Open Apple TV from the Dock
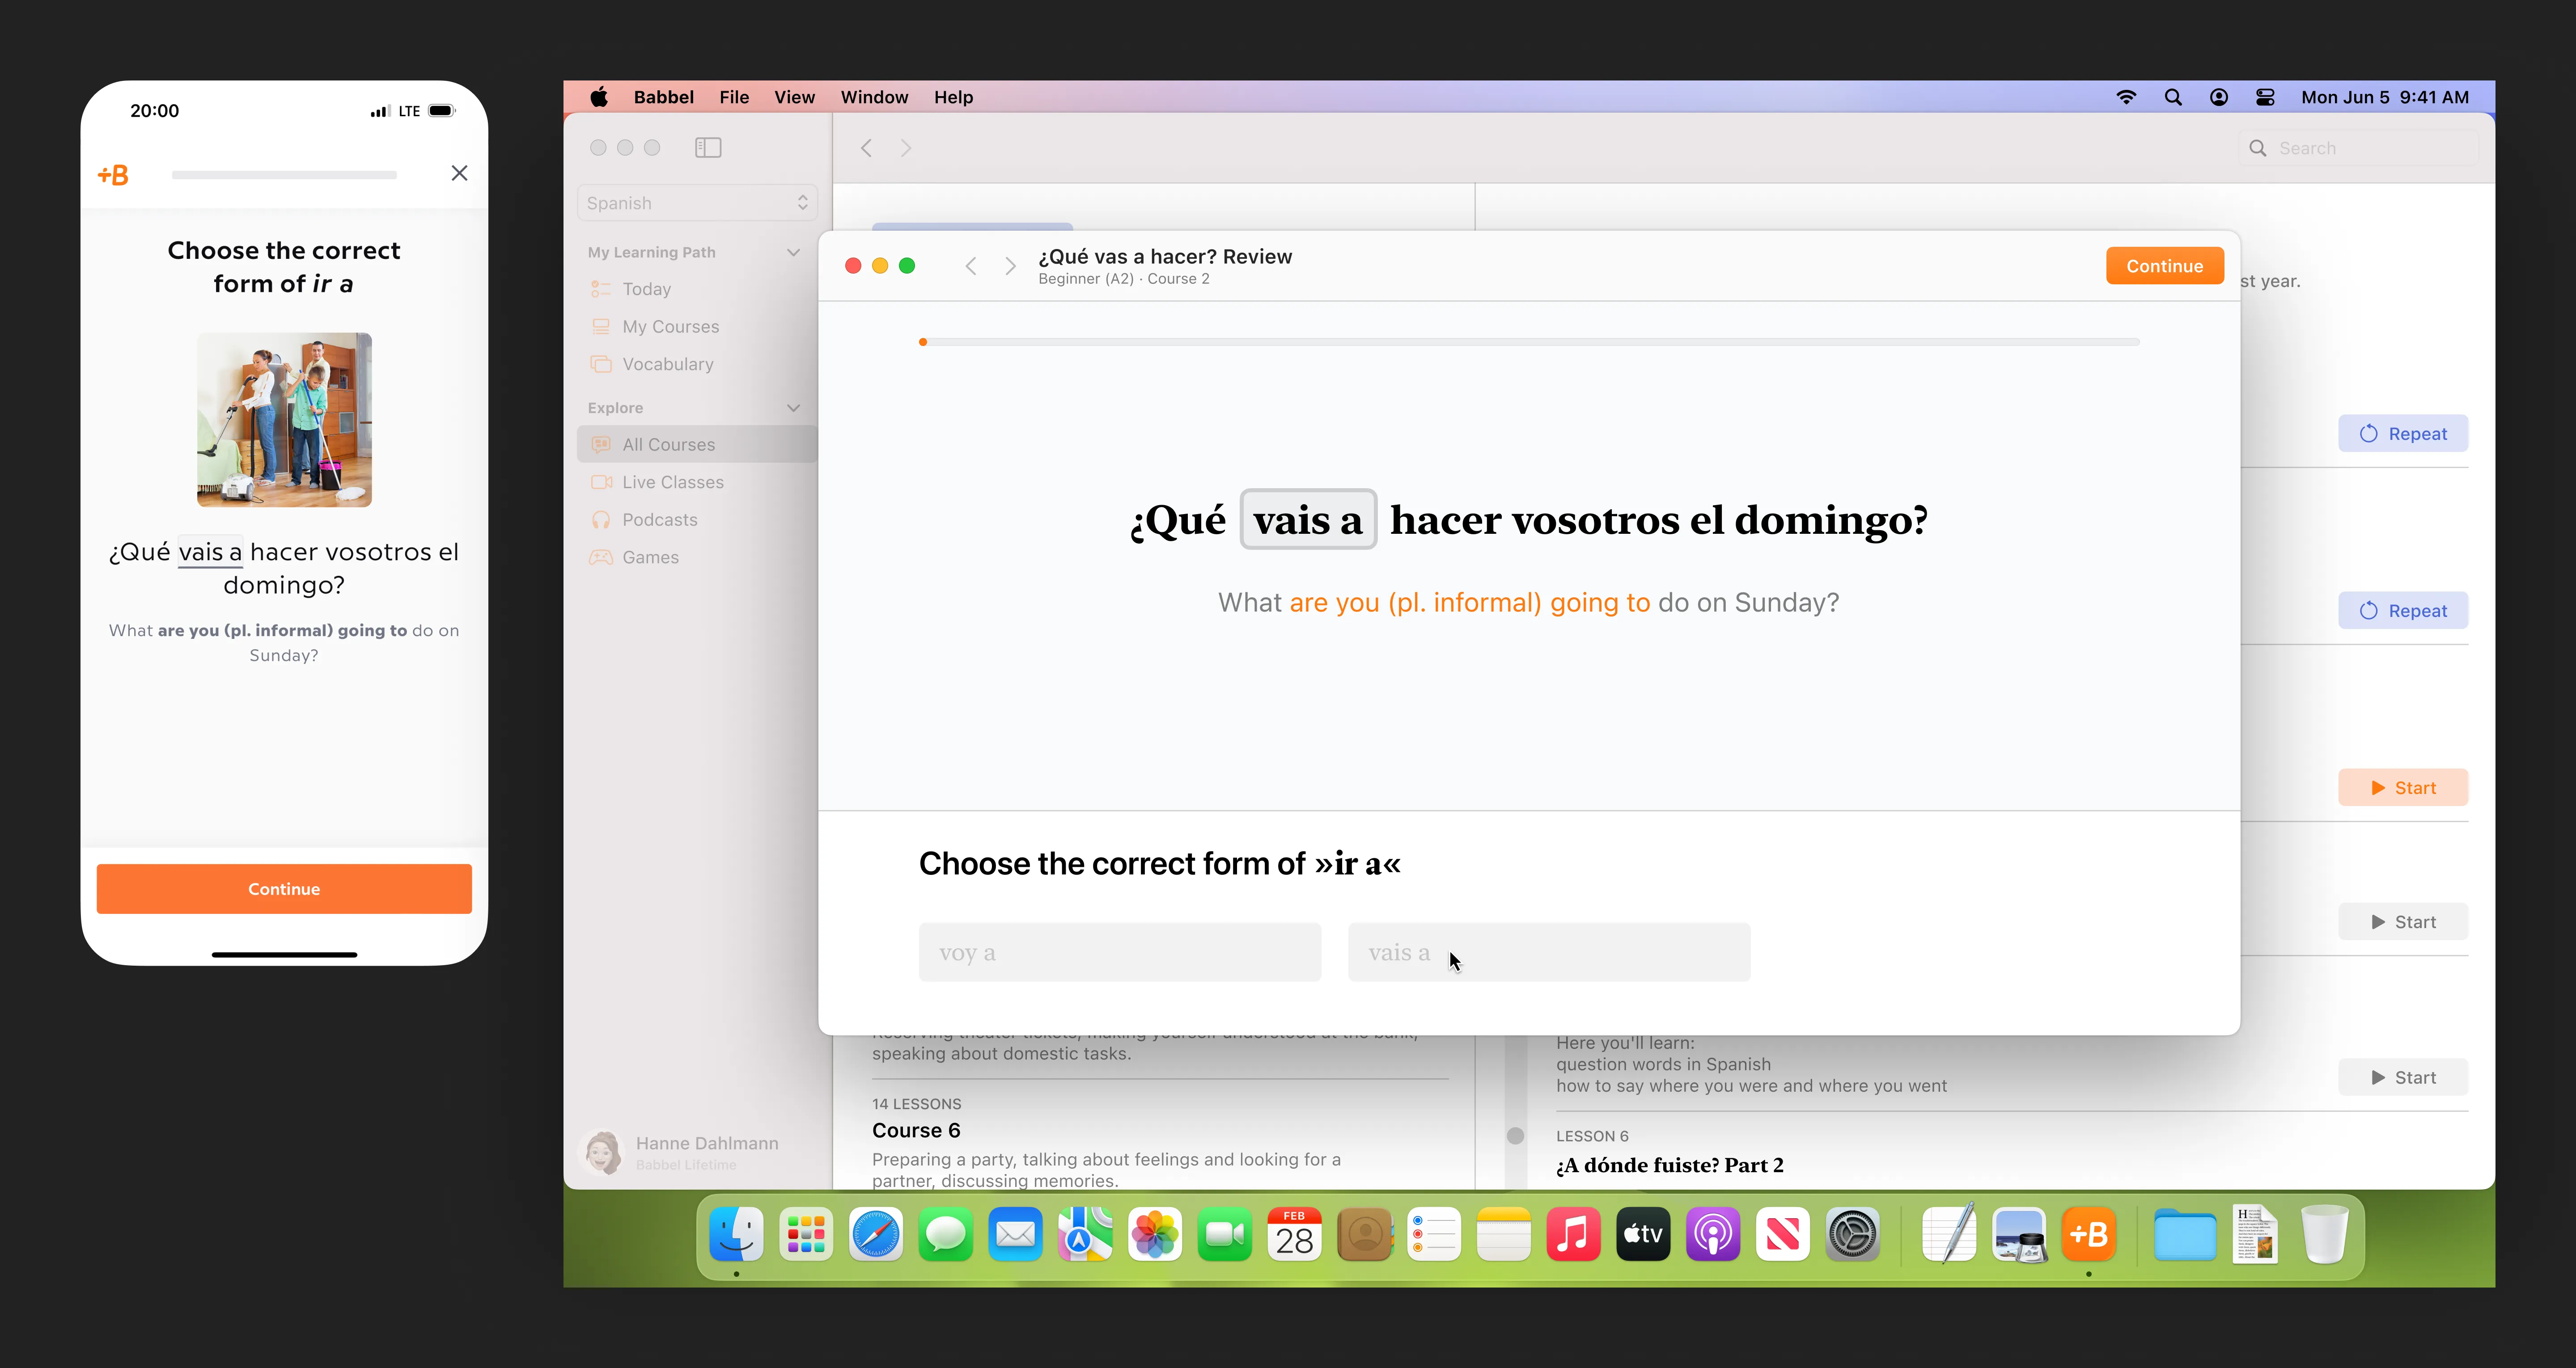2576x1368 pixels. [1643, 1234]
